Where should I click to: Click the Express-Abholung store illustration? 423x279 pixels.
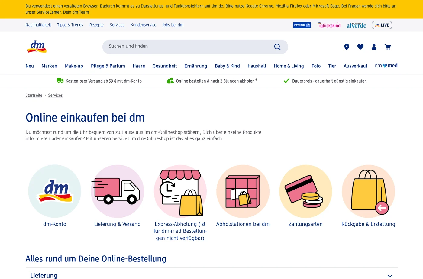click(x=180, y=191)
